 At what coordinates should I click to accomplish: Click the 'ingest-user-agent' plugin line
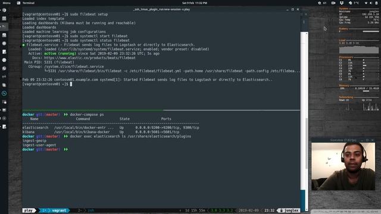(39, 145)
